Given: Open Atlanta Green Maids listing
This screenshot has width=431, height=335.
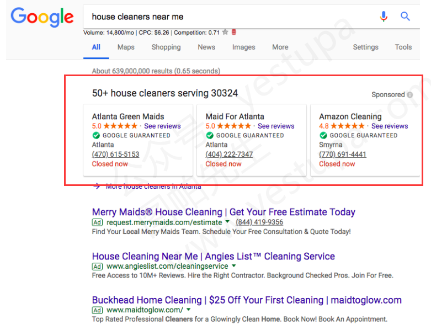Looking at the screenshot, I should click(128, 116).
